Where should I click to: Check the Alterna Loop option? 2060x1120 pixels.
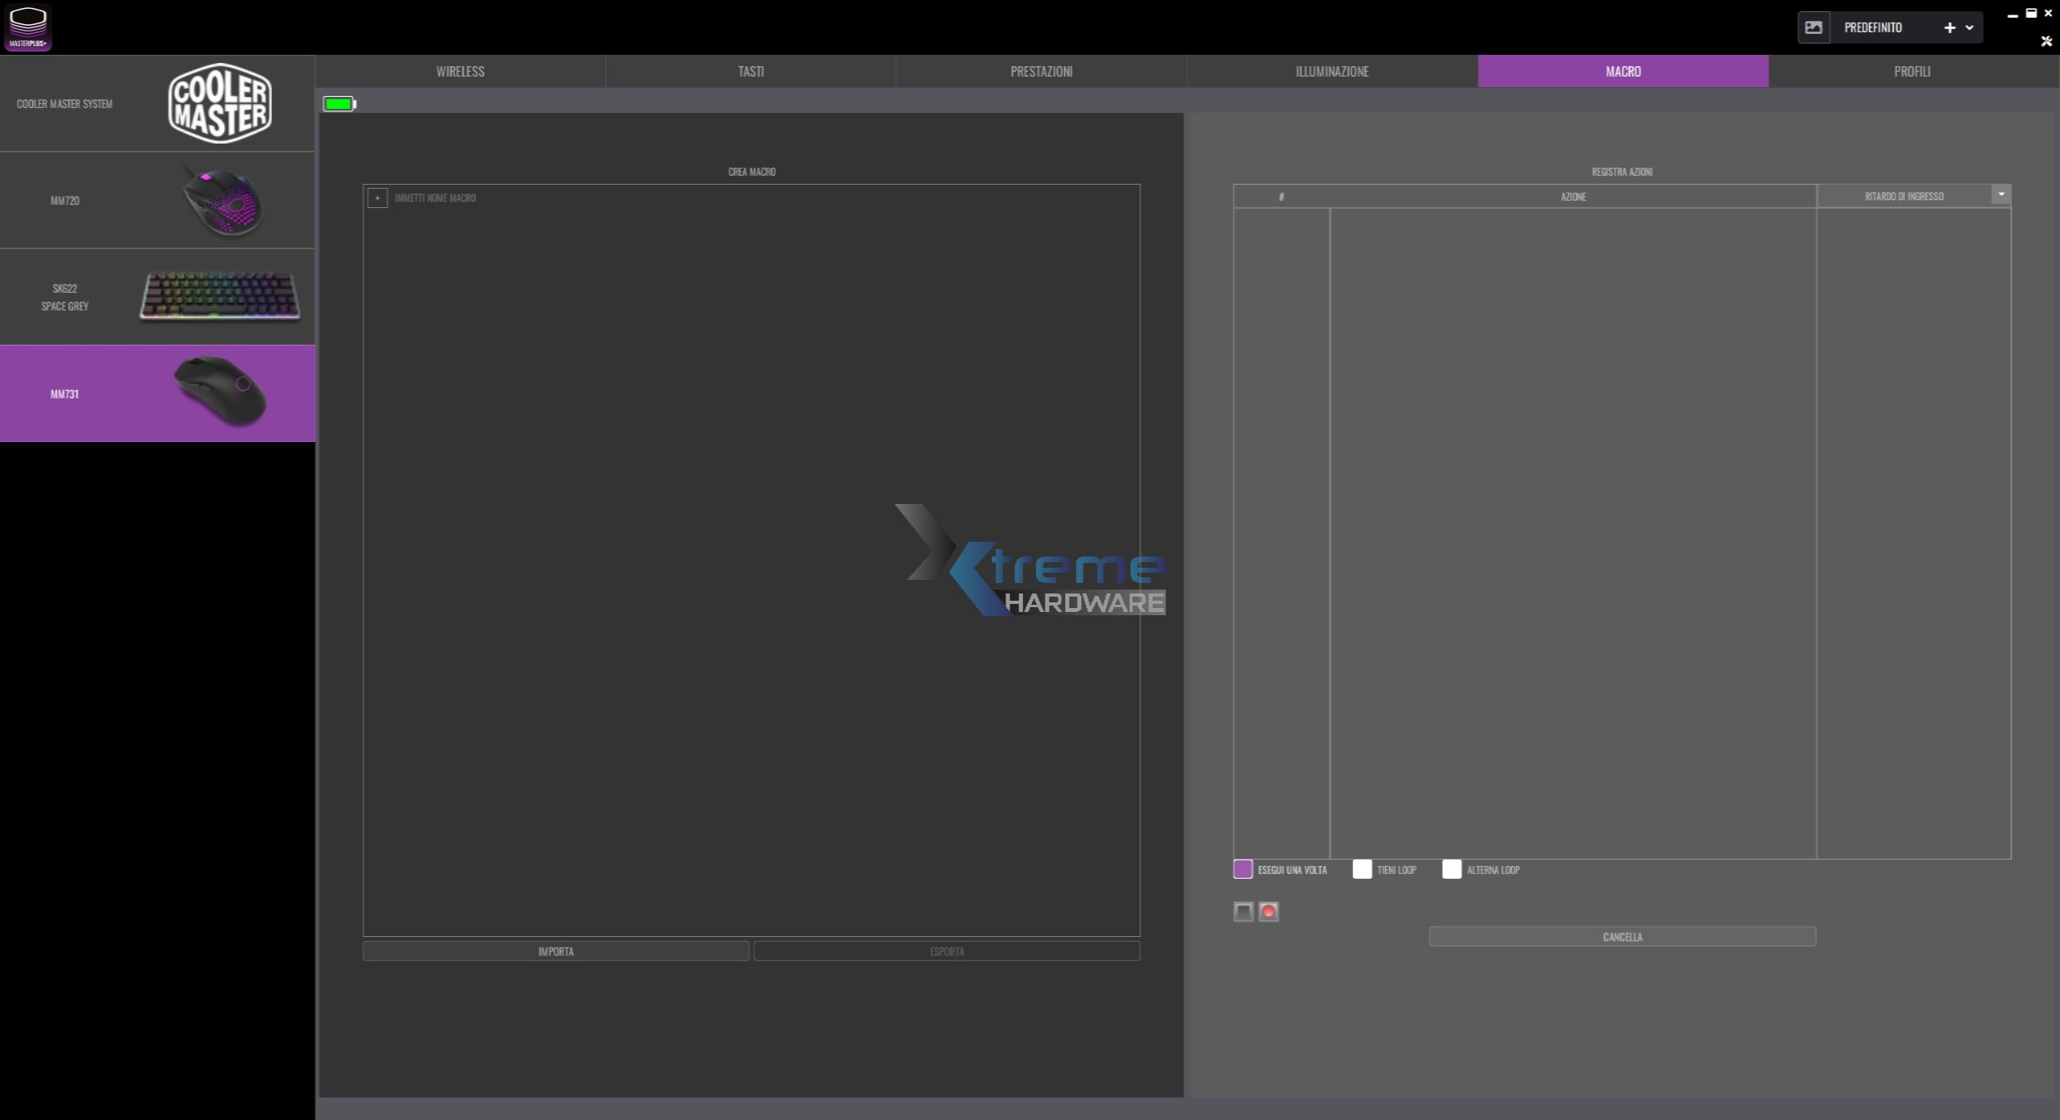[1451, 869]
